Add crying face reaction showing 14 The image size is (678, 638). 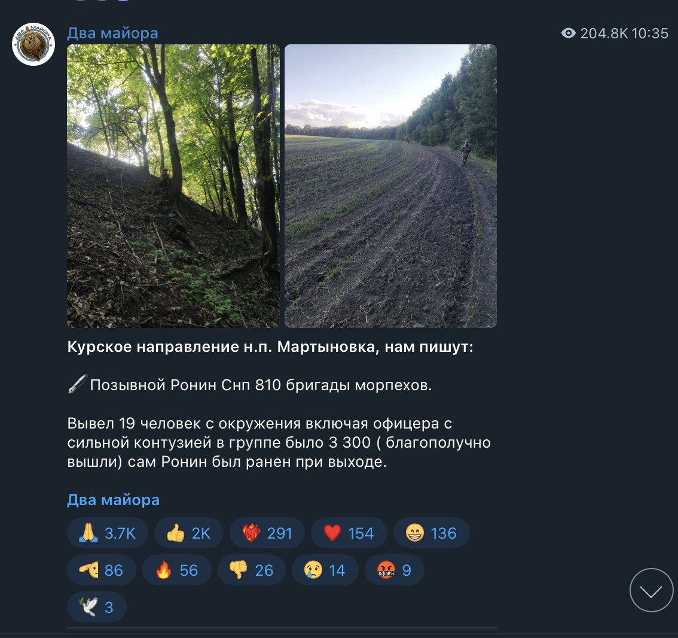pyautogui.click(x=325, y=570)
